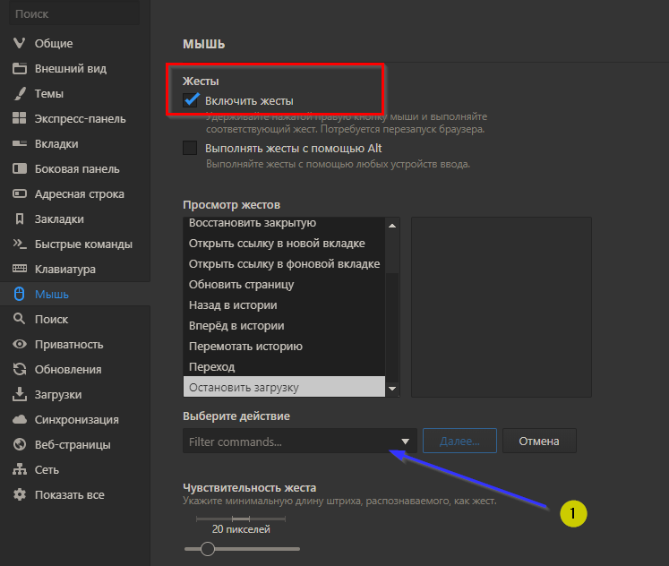Click the Синхронизация cloud icon
This screenshot has width=669, height=566.
(x=19, y=419)
